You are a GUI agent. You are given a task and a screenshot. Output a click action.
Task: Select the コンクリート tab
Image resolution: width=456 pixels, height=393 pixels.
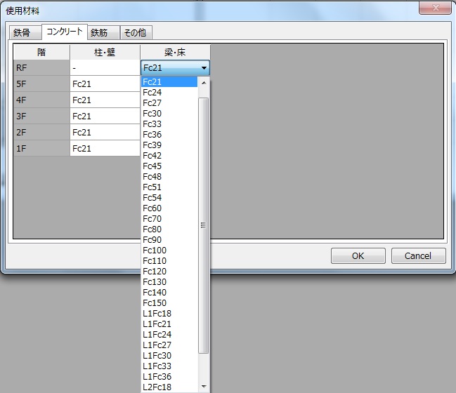[65, 32]
